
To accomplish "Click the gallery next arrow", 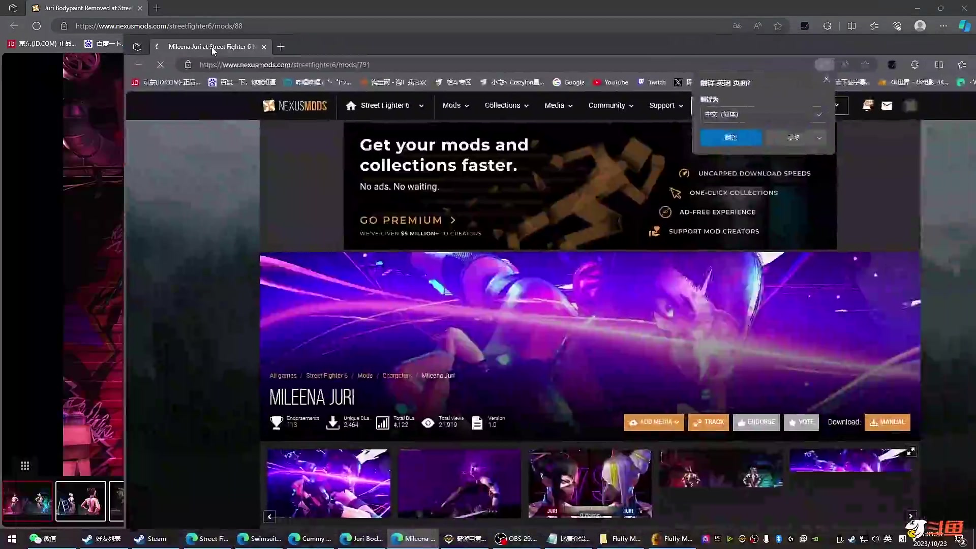I will pyautogui.click(x=910, y=516).
